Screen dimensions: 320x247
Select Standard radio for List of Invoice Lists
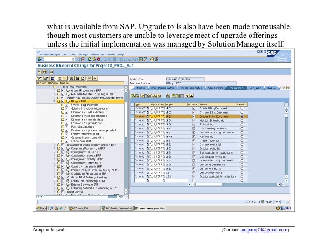click(x=242, y=168)
